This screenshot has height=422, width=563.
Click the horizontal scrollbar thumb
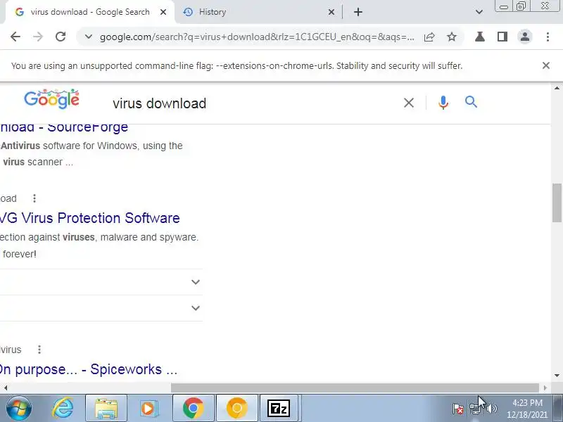coord(355,388)
